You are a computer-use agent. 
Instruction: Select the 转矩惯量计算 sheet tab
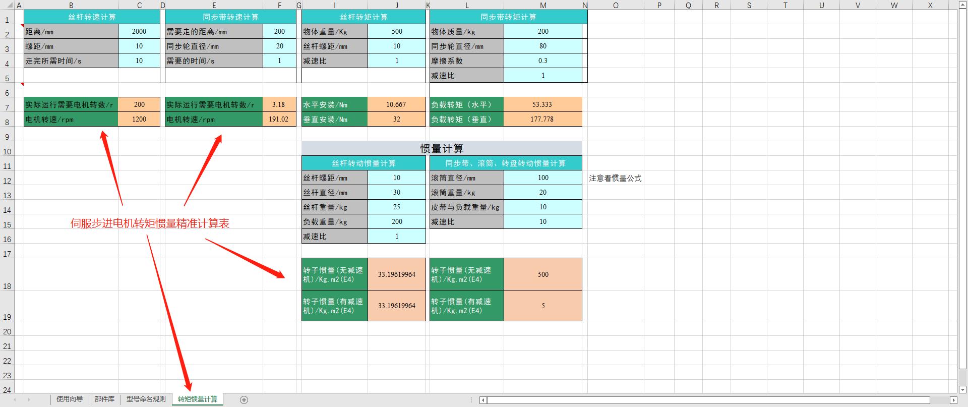pyautogui.click(x=198, y=399)
